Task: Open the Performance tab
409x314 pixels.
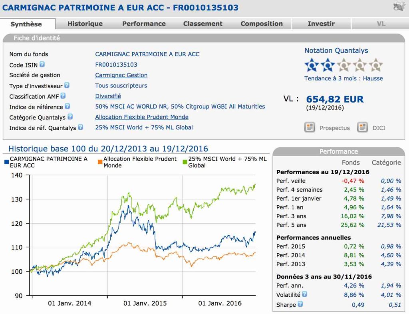Action: 144,24
